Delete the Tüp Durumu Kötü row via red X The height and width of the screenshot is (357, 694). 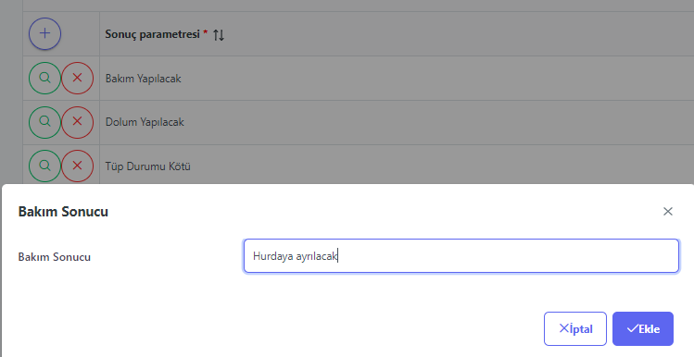click(x=77, y=166)
